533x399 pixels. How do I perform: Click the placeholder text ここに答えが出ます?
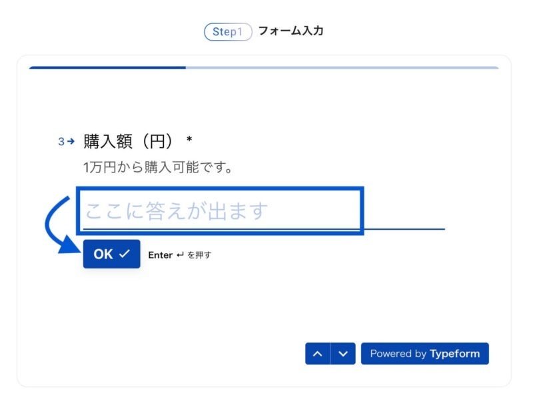click(177, 210)
